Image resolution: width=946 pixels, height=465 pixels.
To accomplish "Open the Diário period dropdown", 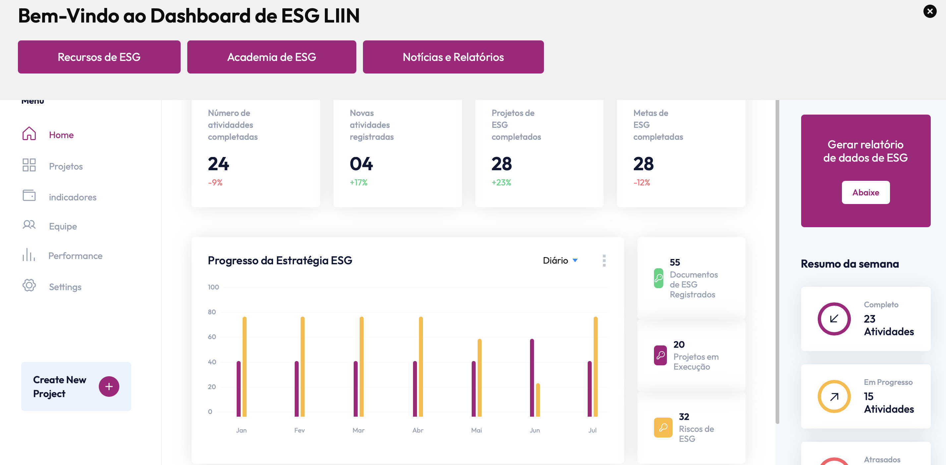I will [x=560, y=261].
